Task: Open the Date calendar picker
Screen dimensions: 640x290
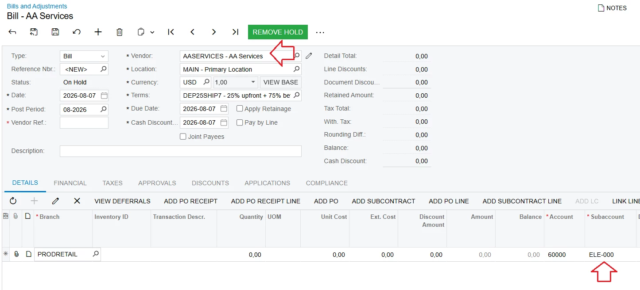Action: click(104, 95)
